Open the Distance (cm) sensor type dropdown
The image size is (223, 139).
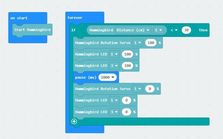click(x=133, y=30)
